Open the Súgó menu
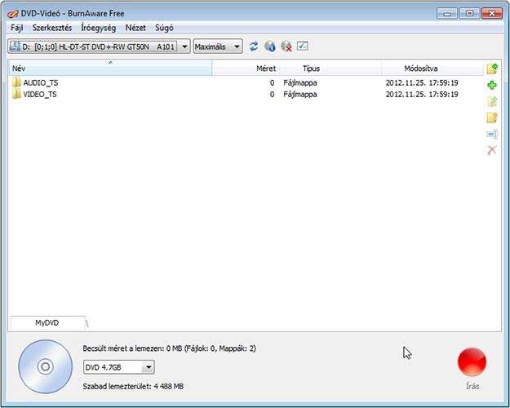510x408 pixels. point(164,28)
